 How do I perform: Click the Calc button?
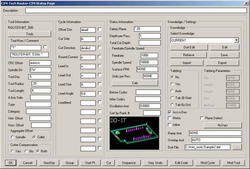pyautogui.click(x=135, y=83)
